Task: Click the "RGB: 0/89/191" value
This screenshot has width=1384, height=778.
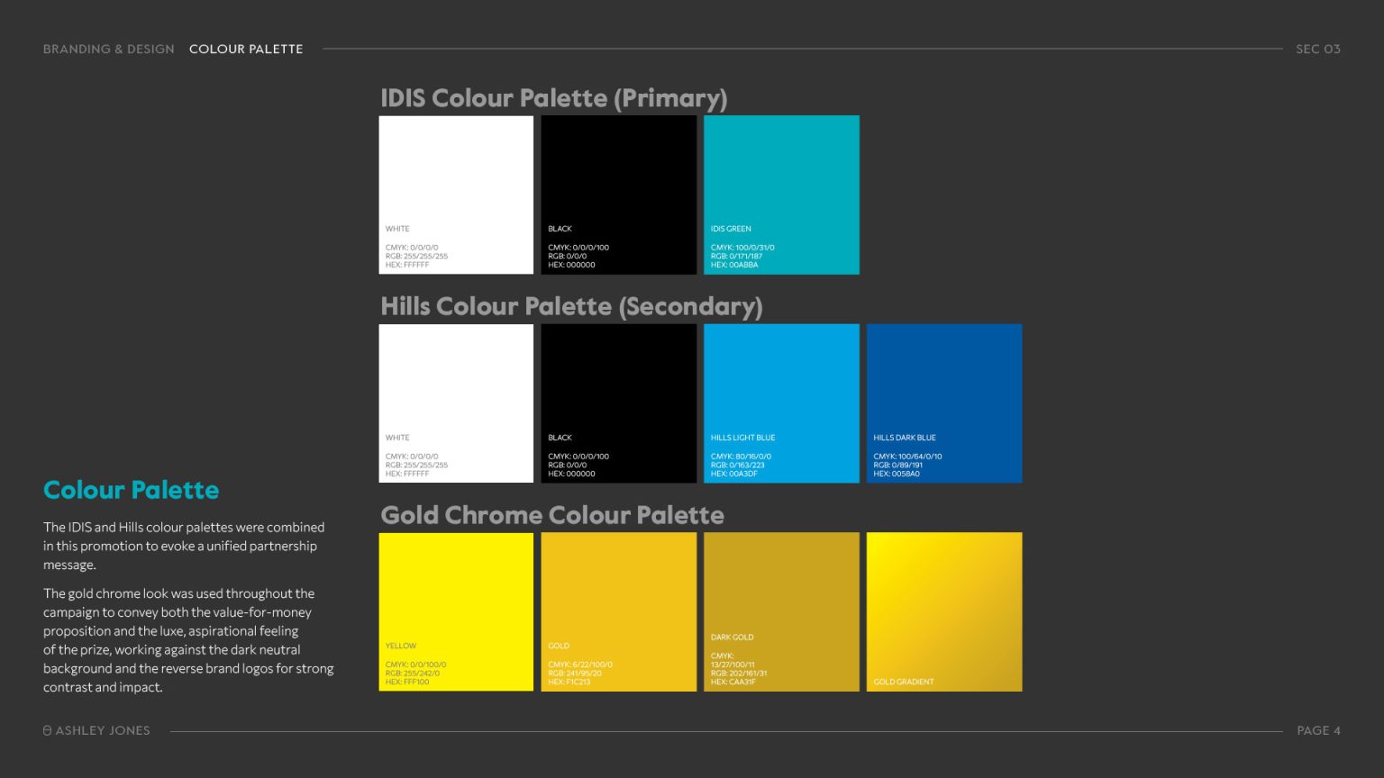Action: (x=897, y=466)
